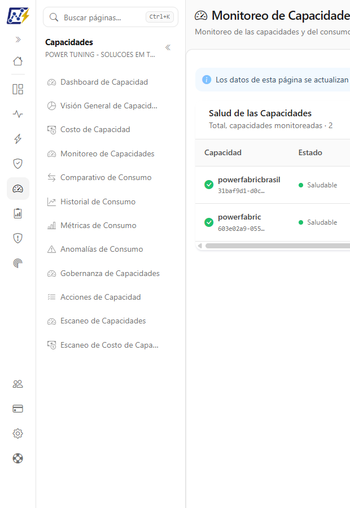
Task: Click the list icon beside Acciones de Capacidad
Action: (51, 297)
